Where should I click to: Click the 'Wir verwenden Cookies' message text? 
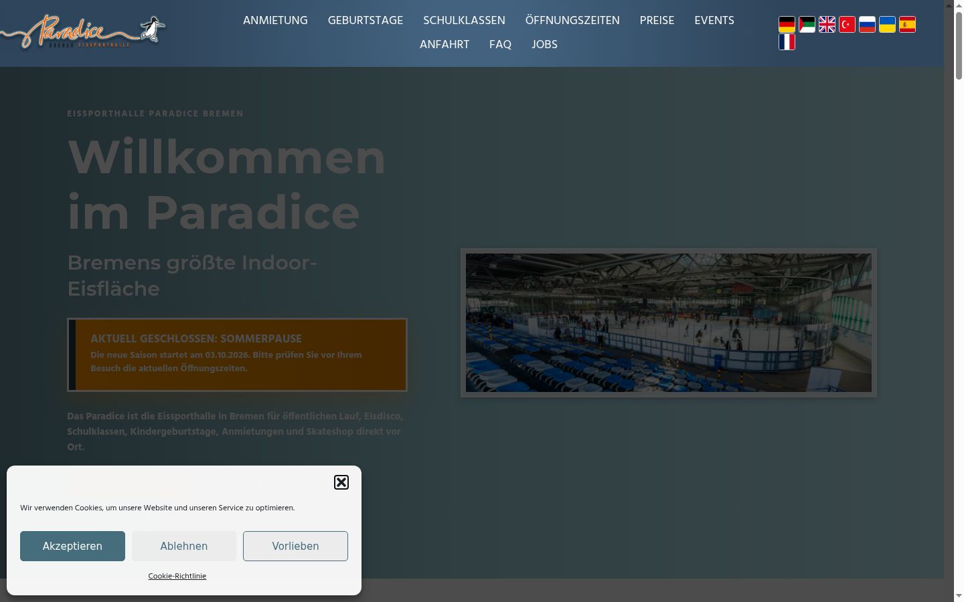(x=157, y=508)
